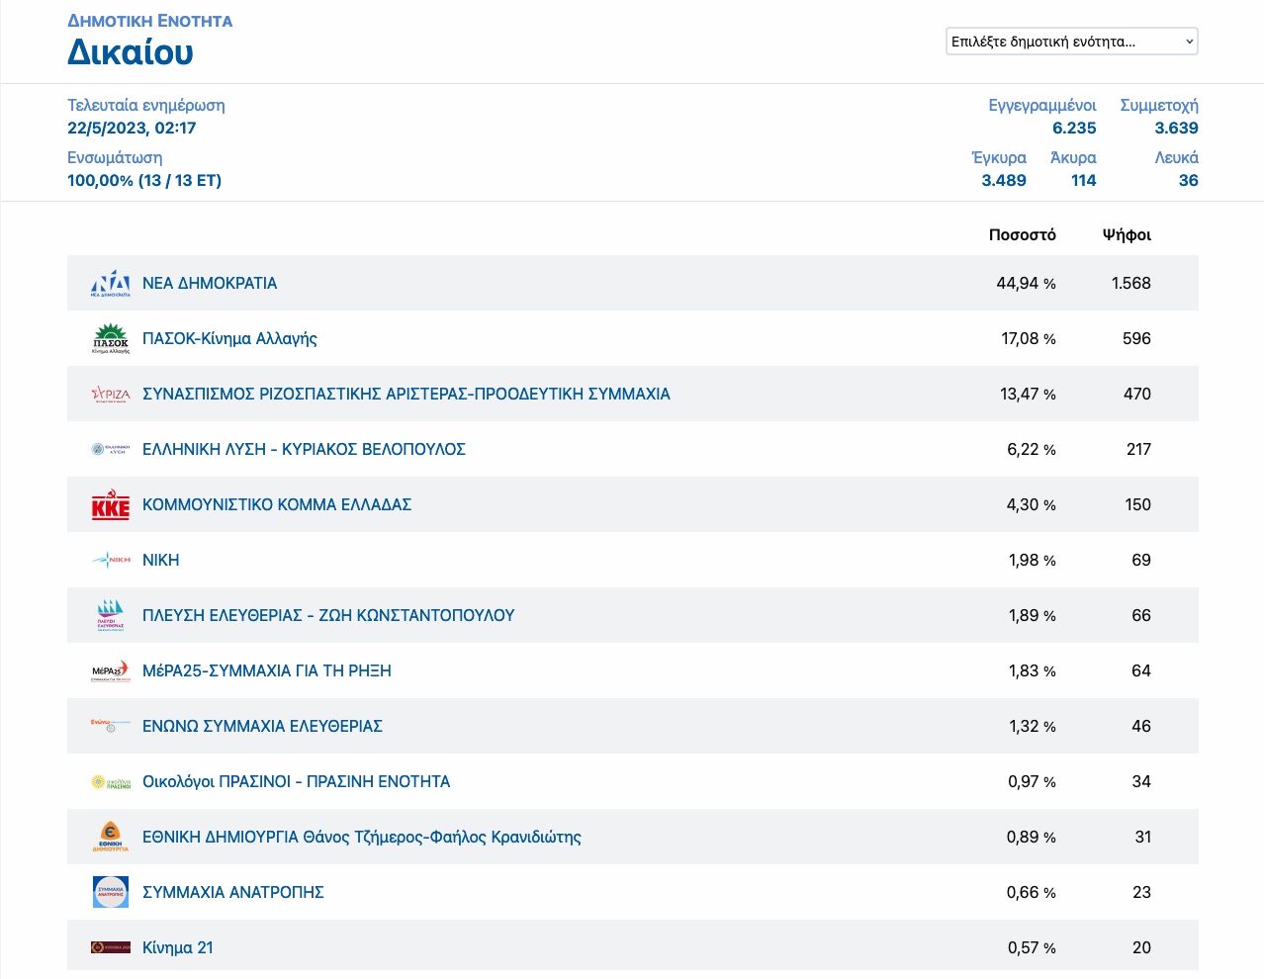Click the 31 votes cell
Viewport: 1264px width, 979px height.
[x=1143, y=837]
